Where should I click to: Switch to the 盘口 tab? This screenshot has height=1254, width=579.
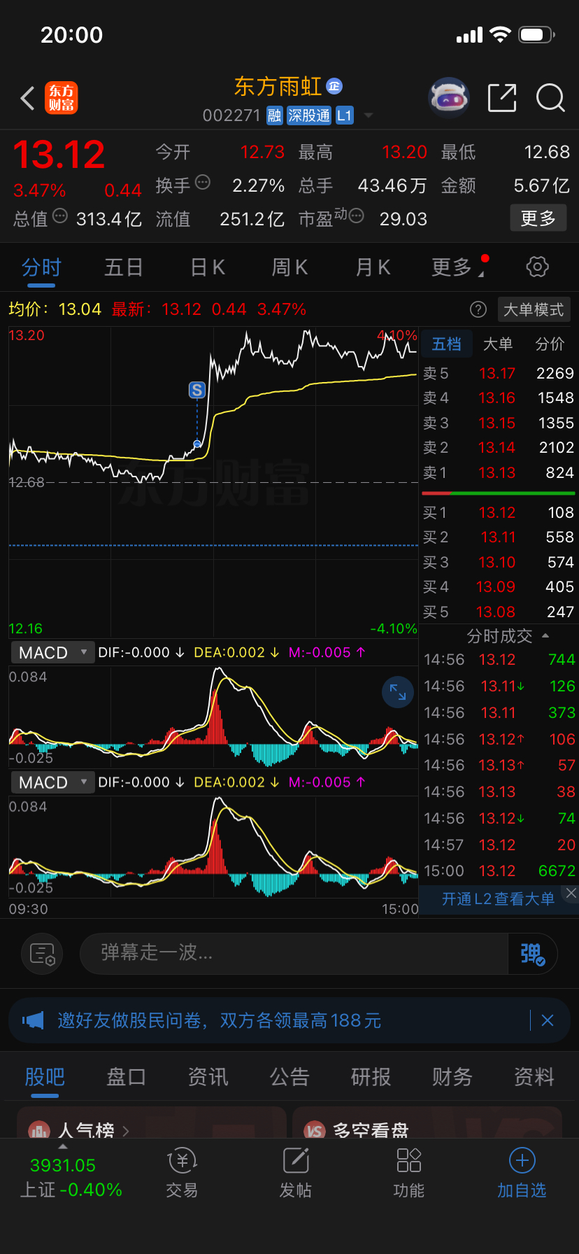click(x=126, y=1077)
